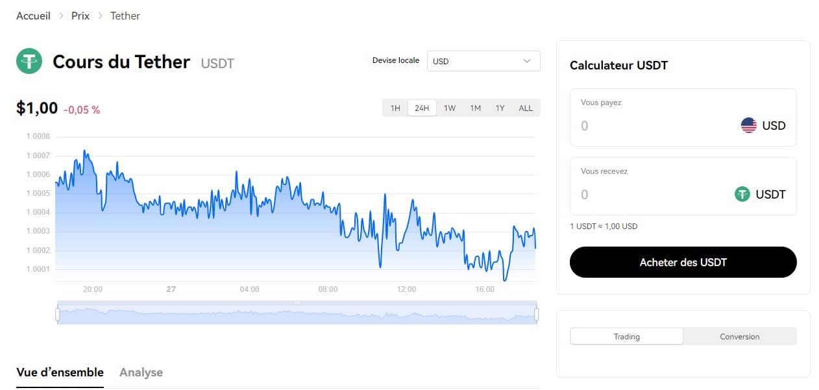The image size is (819, 390).
Task: Select the 24H timeframe toggle
Action: tap(422, 108)
